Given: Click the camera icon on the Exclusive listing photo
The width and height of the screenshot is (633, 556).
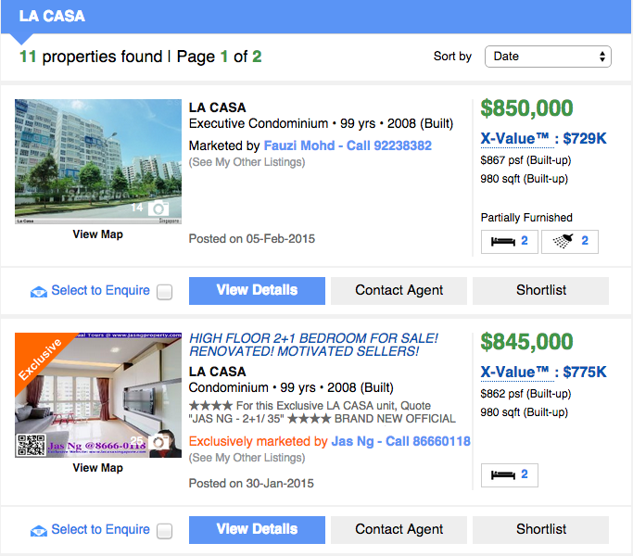Looking at the screenshot, I should coord(158,442).
